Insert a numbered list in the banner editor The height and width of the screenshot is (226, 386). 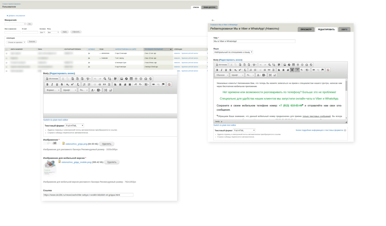tap(84, 85)
